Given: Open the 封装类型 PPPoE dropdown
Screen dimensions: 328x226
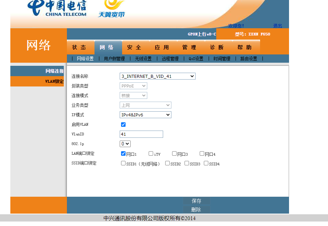Looking at the screenshot, I should (x=133, y=86).
